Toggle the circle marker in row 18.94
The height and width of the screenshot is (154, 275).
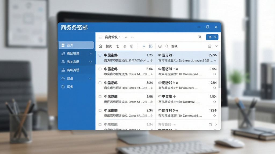click(x=215, y=88)
